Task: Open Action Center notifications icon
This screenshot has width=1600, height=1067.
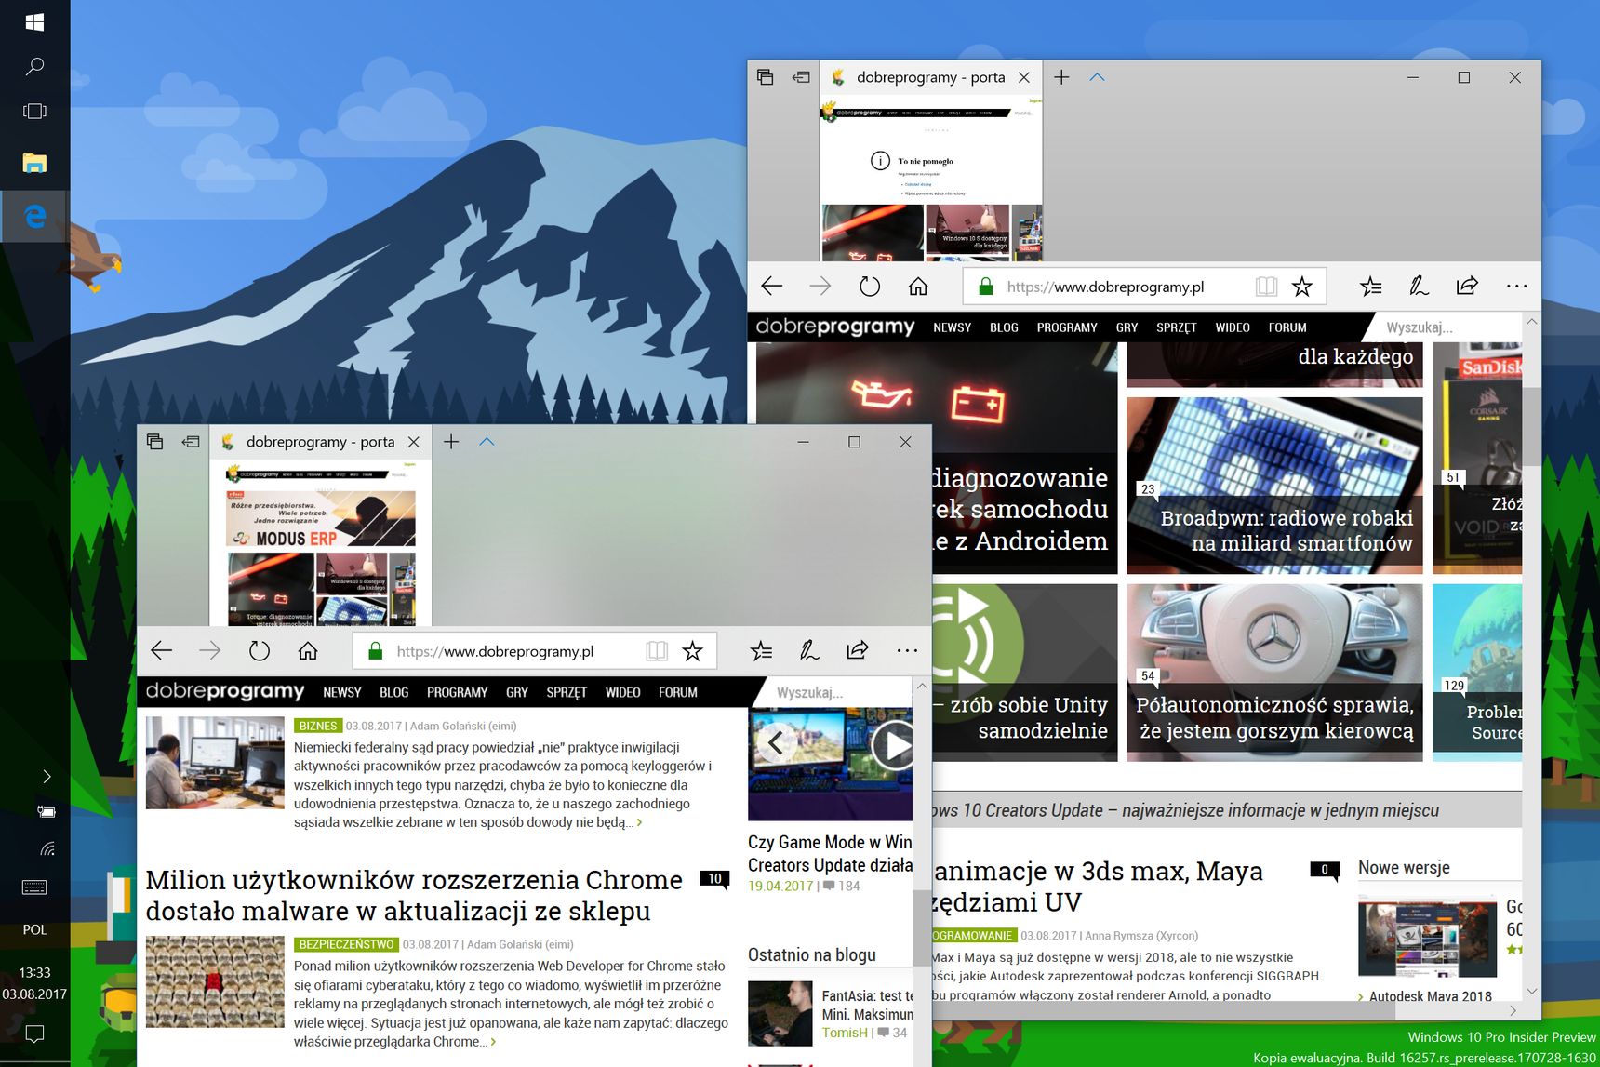Action: 34,1033
